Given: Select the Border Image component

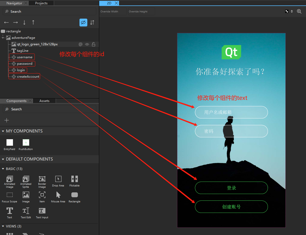Looking at the screenshot, I should (42, 182).
